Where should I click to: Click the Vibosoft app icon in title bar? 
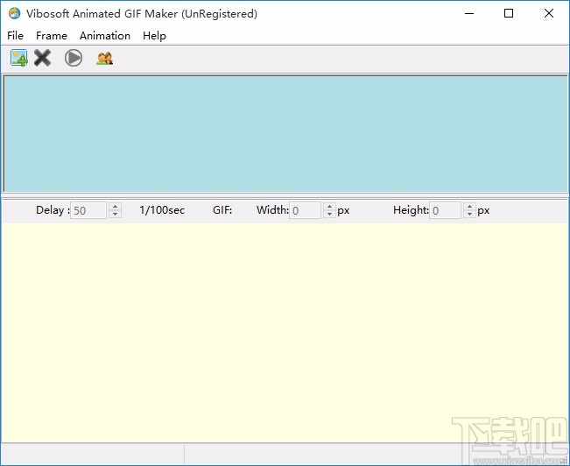pos(14,13)
